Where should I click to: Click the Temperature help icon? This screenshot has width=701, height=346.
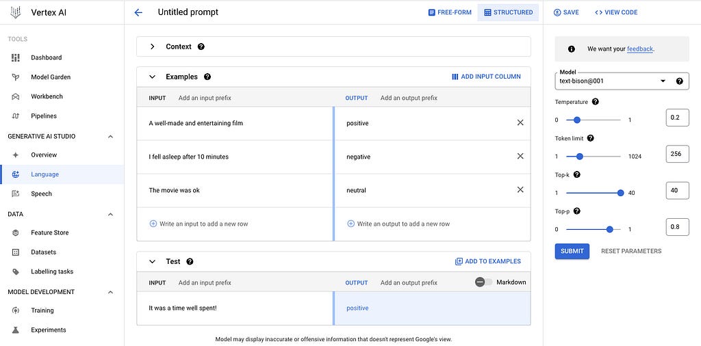595,102
